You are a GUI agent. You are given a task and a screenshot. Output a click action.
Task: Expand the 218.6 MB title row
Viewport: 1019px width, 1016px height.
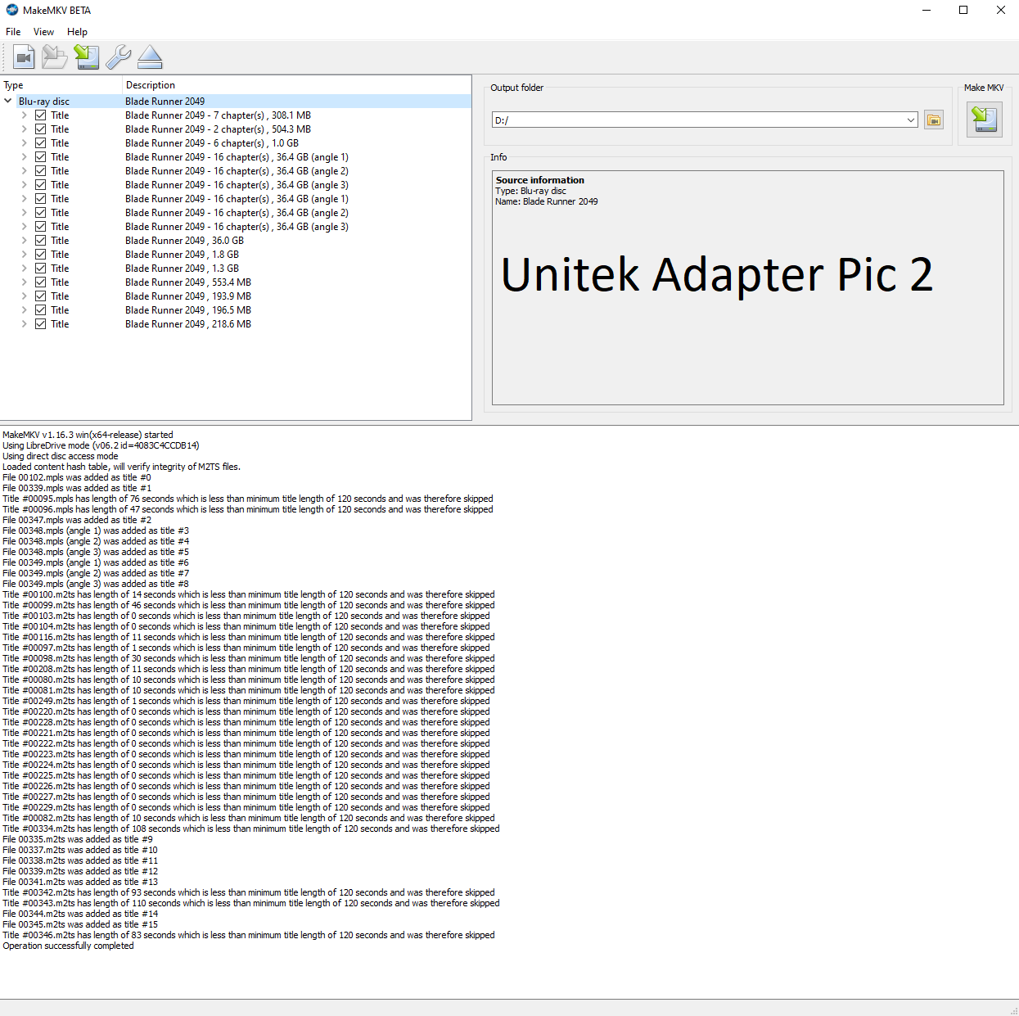24,324
